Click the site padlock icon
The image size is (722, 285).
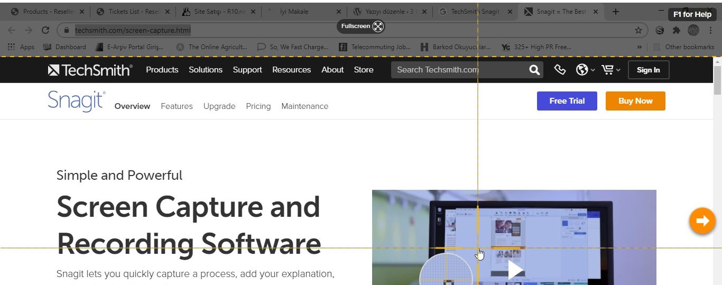click(67, 30)
